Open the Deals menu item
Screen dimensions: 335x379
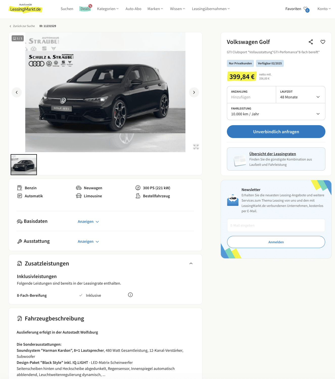click(x=85, y=9)
